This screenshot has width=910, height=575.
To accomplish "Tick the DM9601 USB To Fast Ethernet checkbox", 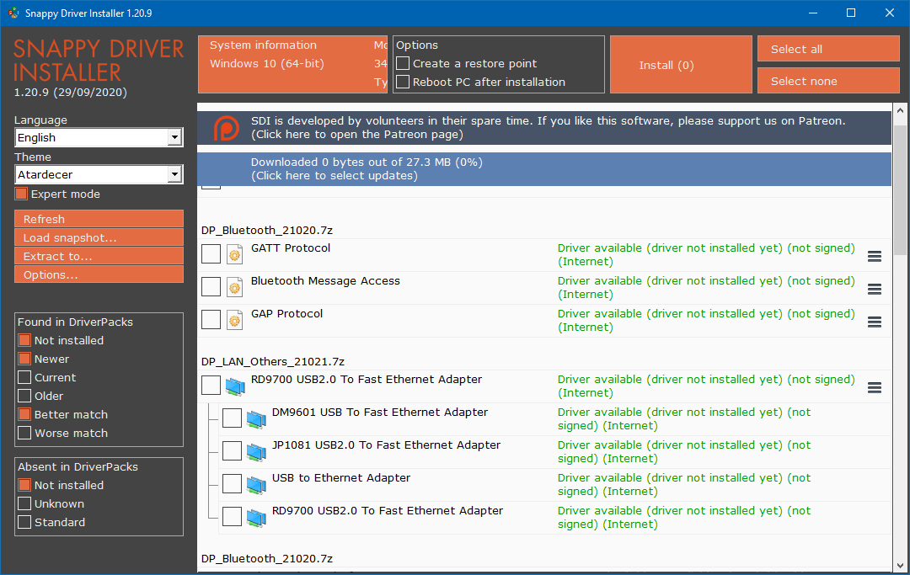I will (233, 418).
